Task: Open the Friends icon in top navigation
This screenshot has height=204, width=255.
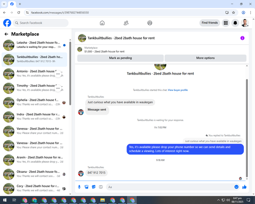Action: click(x=126, y=23)
